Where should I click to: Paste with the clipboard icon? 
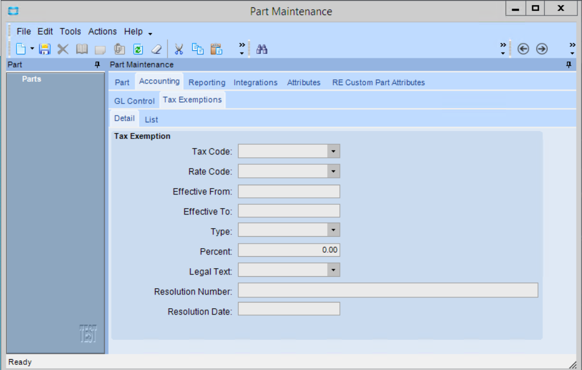tap(216, 49)
